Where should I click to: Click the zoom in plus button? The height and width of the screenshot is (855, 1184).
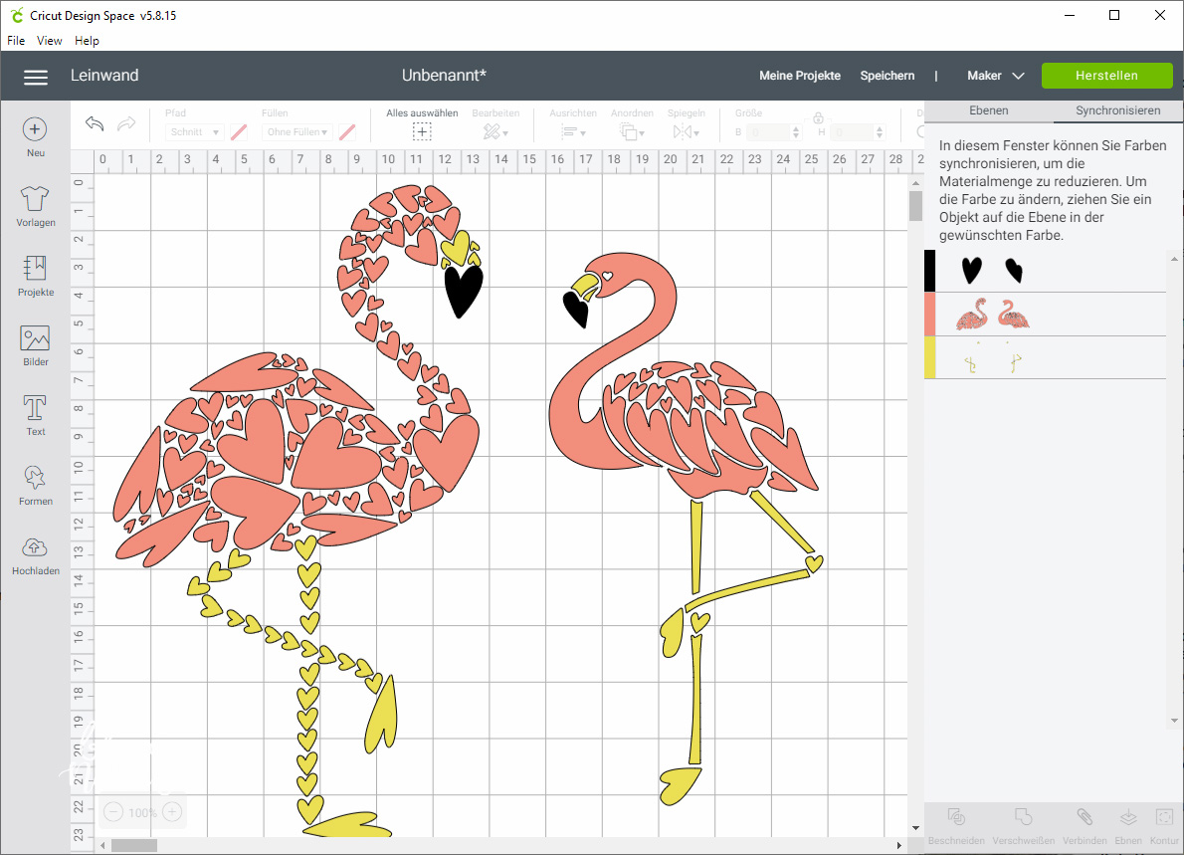click(x=172, y=812)
